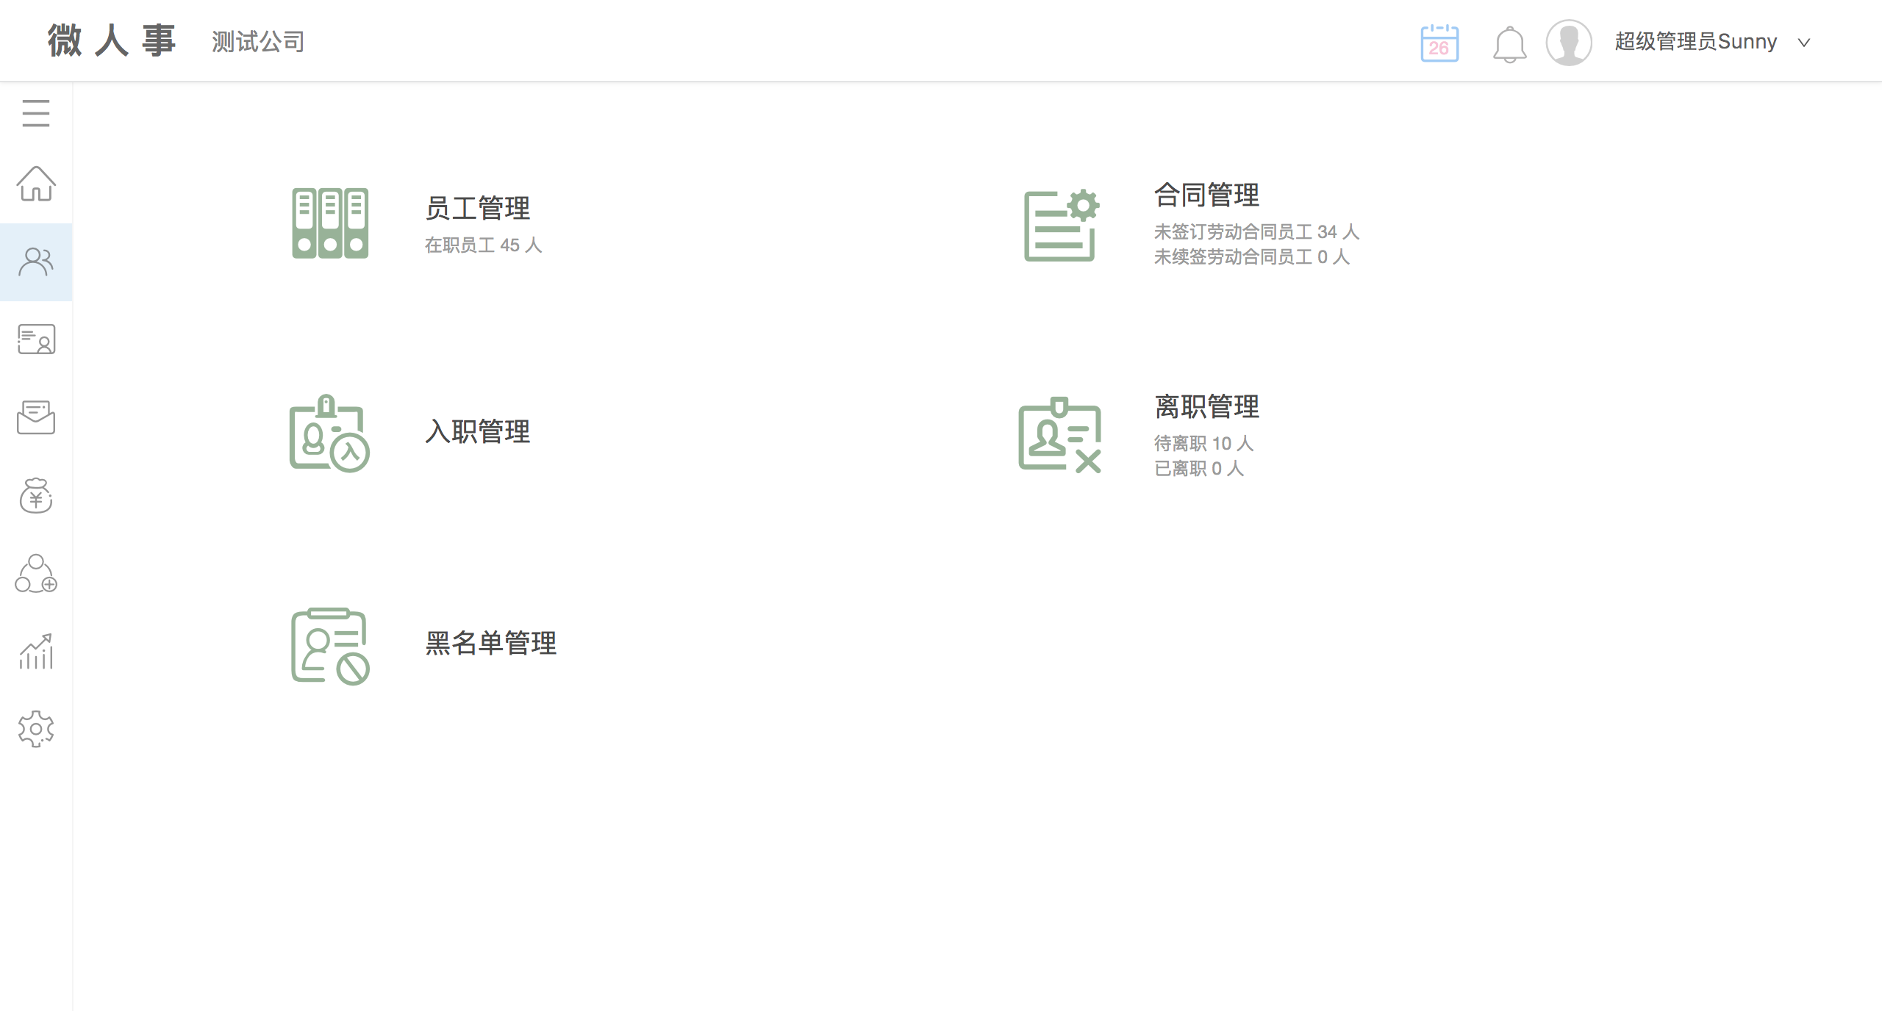Click the 微人事 logo

[x=112, y=40]
